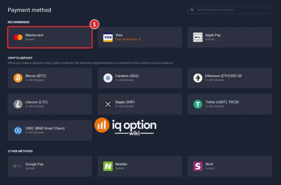Click the CRYPTO DEPOSIT section heading
This screenshot has height=185, width=281.
(x=20, y=58)
